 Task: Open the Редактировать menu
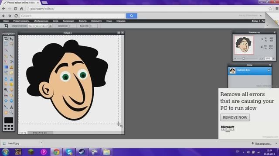pyautogui.click(x=21, y=21)
